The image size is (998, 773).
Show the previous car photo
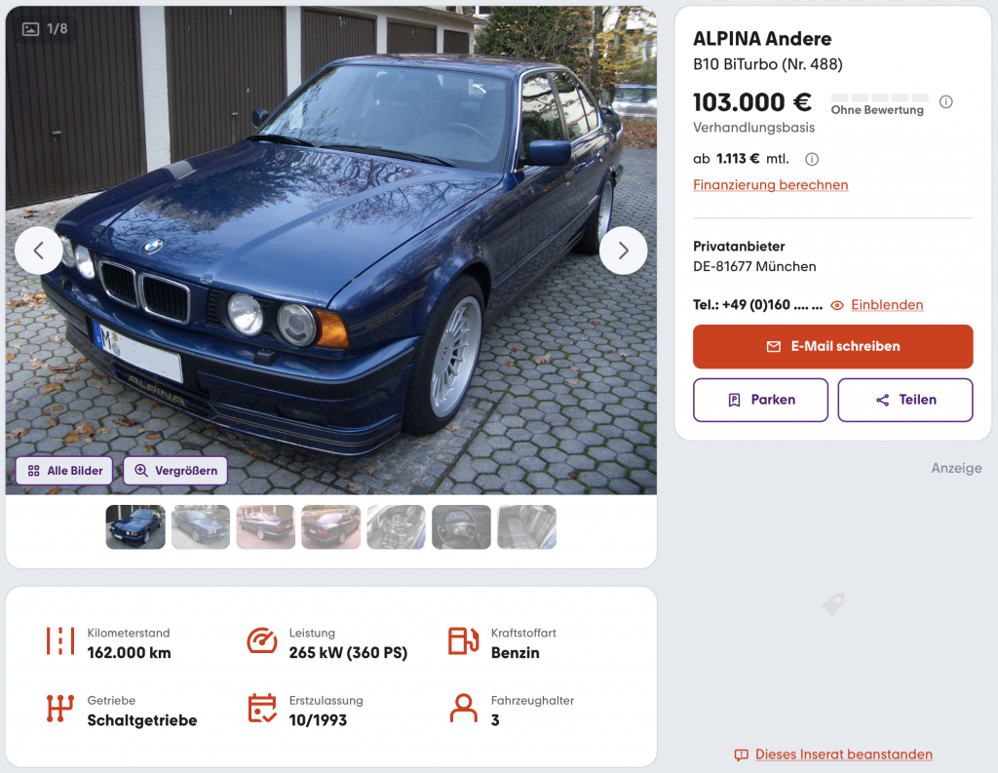click(x=39, y=251)
